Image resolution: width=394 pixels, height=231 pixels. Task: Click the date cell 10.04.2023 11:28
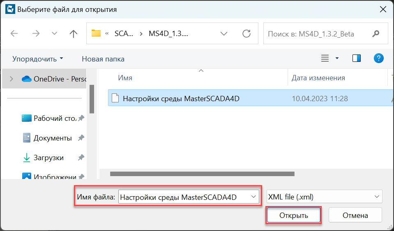tap(320, 98)
